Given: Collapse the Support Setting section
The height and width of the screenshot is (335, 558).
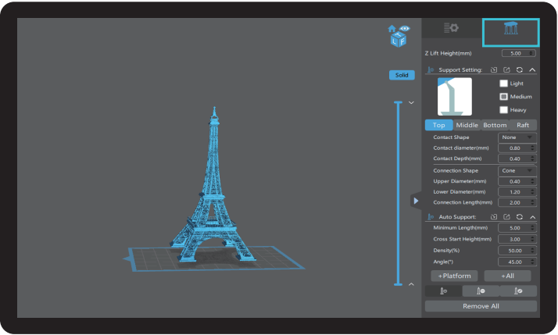Looking at the screenshot, I should tap(532, 69).
